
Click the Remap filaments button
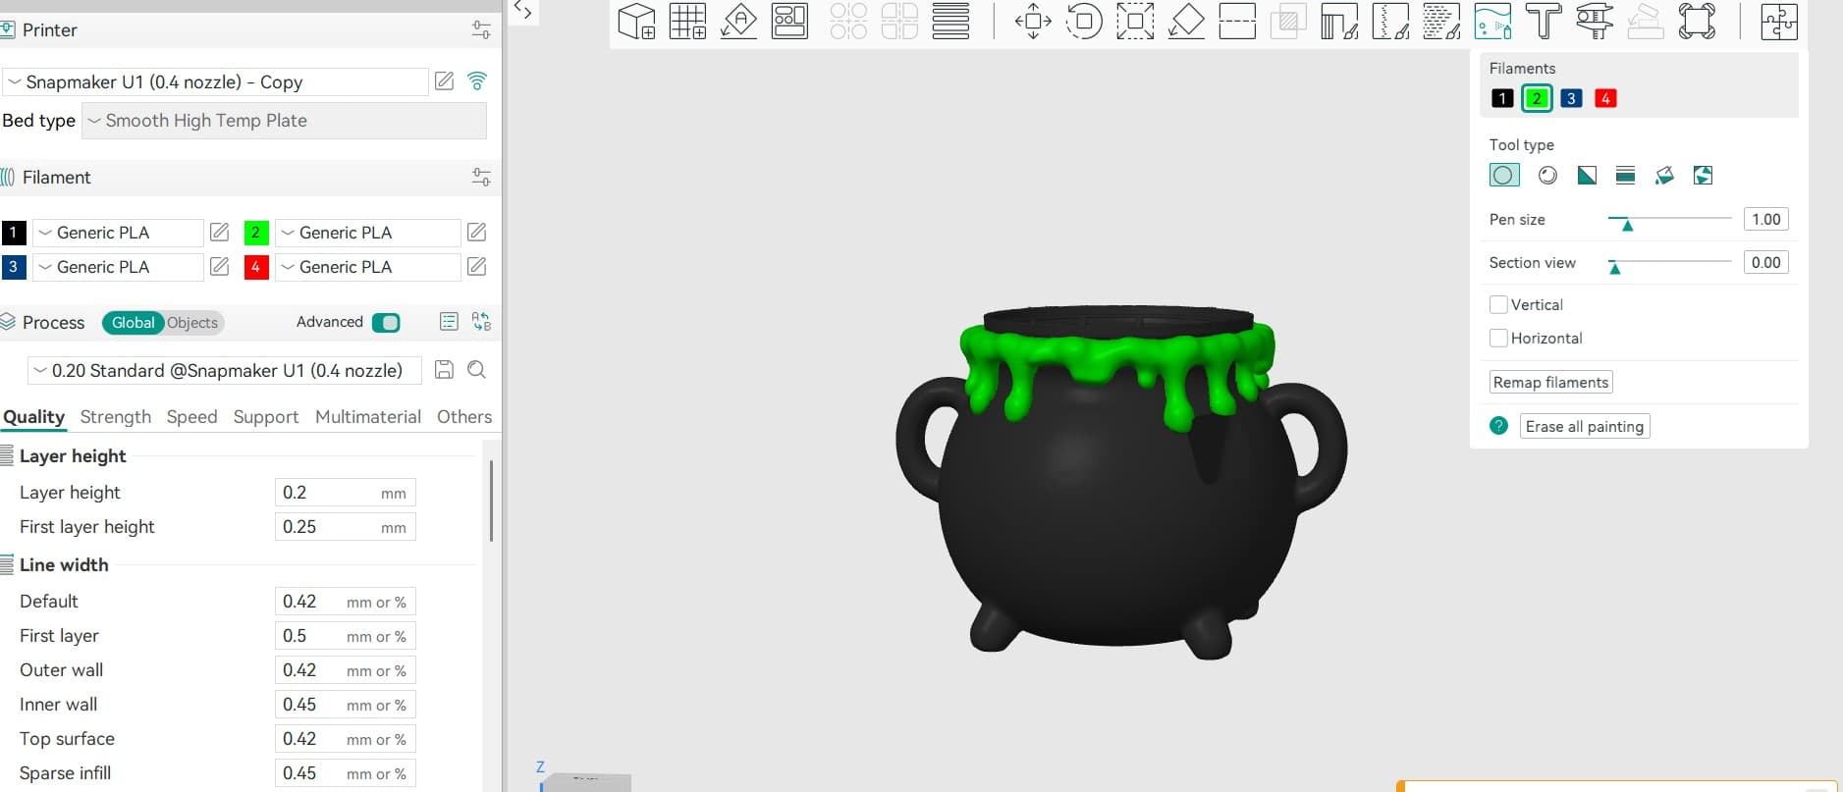coord(1551,383)
